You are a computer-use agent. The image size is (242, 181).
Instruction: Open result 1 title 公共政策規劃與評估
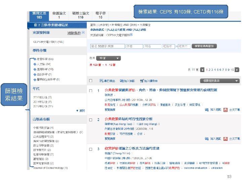tap(161, 90)
